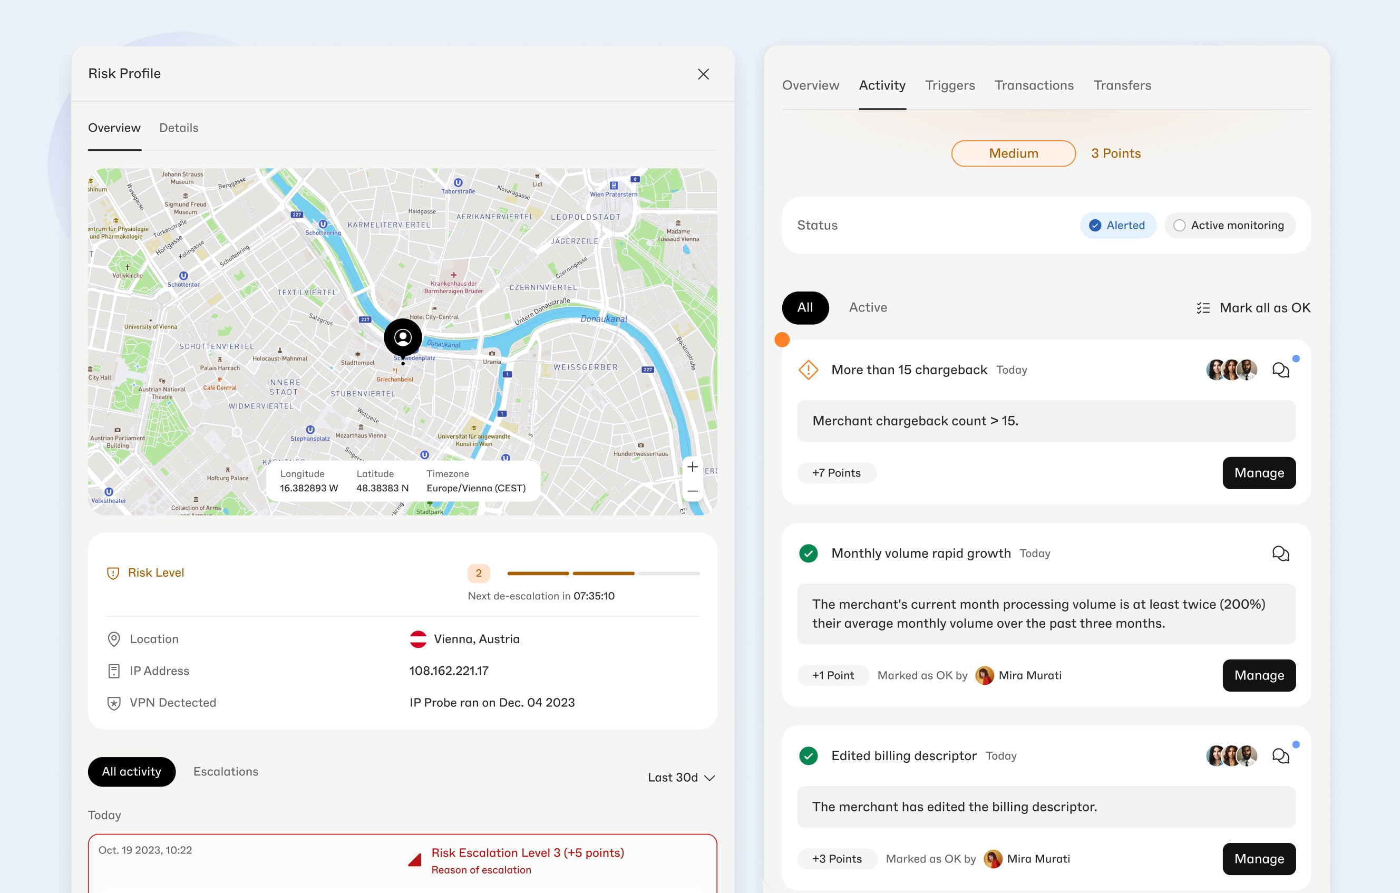Click the +7 Points badge
1400x893 pixels.
tap(837, 473)
